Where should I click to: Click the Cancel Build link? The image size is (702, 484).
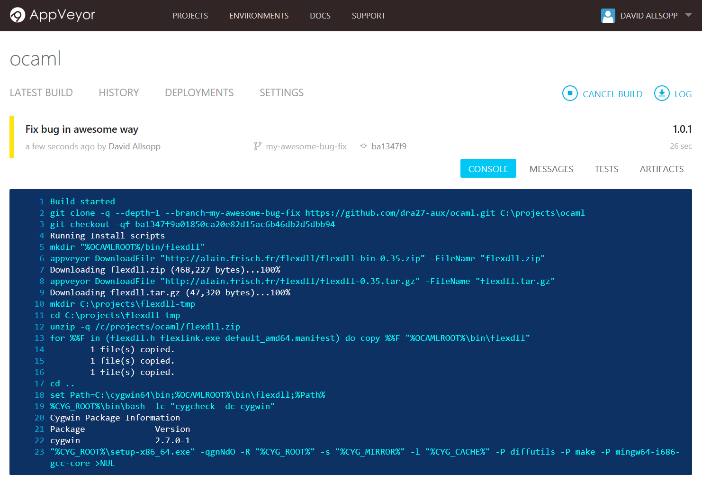pos(612,94)
